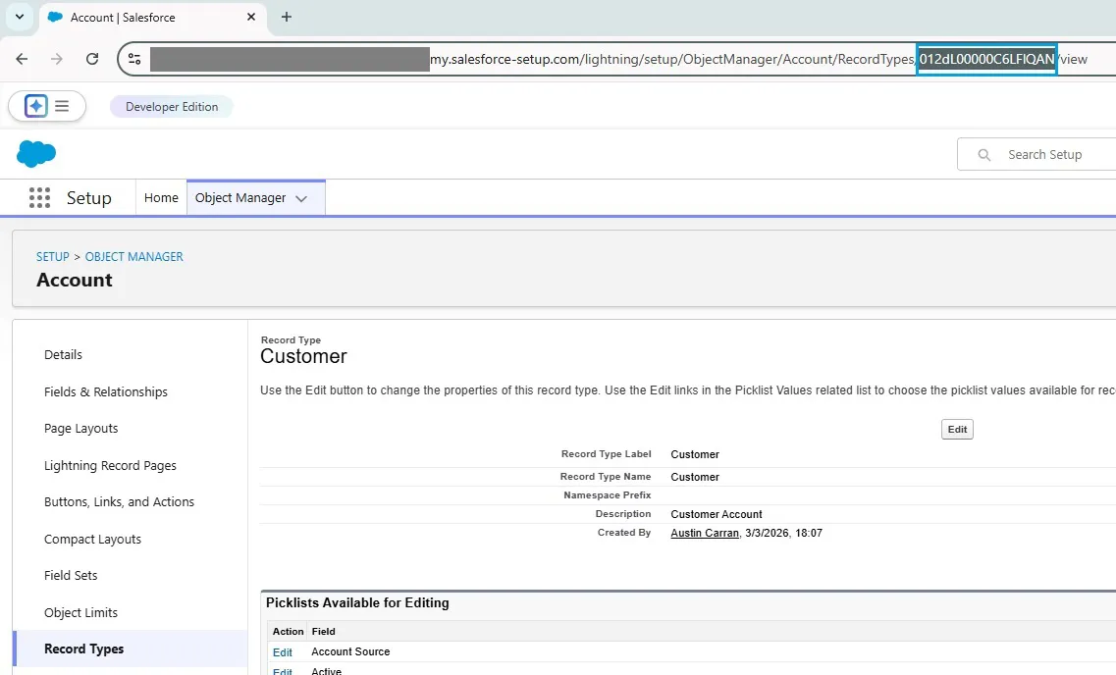Select the Object Manager tab
The height and width of the screenshot is (675, 1116).
click(240, 198)
